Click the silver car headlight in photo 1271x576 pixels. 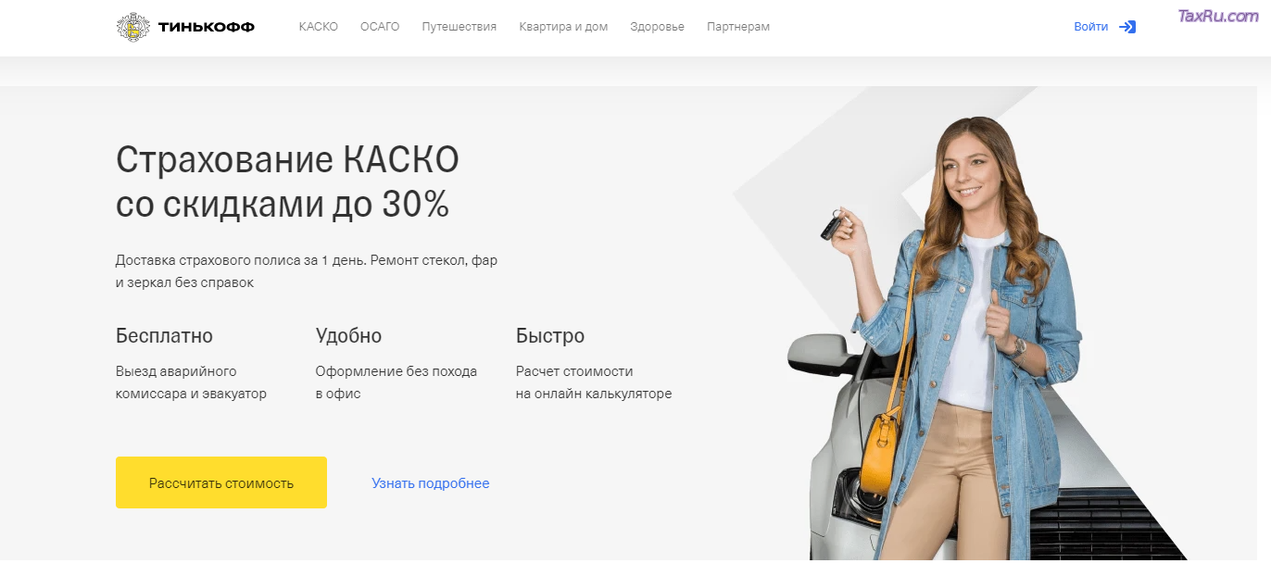(x=849, y=497)
